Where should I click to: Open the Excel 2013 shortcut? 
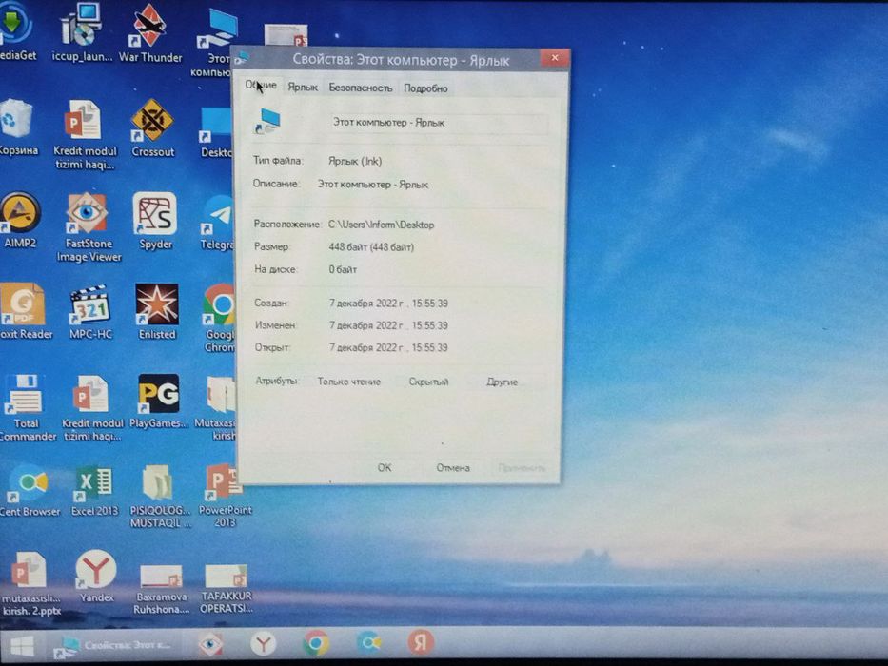(94, 490)
